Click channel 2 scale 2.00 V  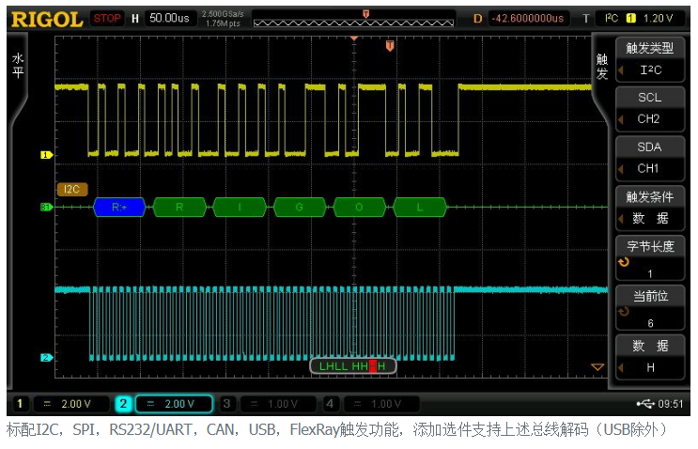pos(174,404)
